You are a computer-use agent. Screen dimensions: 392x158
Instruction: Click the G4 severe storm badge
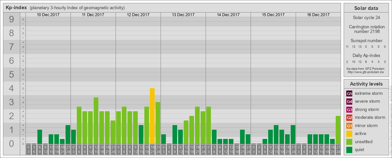(x=350, y=102)
